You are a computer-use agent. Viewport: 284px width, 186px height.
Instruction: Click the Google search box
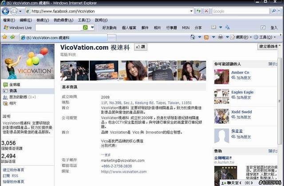coord(241,11)
